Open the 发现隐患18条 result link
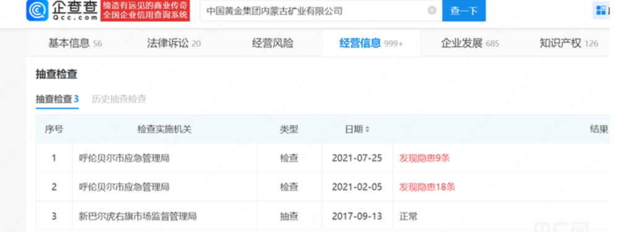 click(426, 187)
